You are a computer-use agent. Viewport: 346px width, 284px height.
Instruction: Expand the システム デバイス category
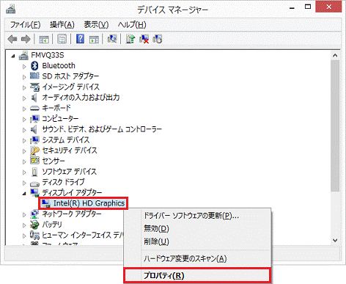[x=24, y=140]
